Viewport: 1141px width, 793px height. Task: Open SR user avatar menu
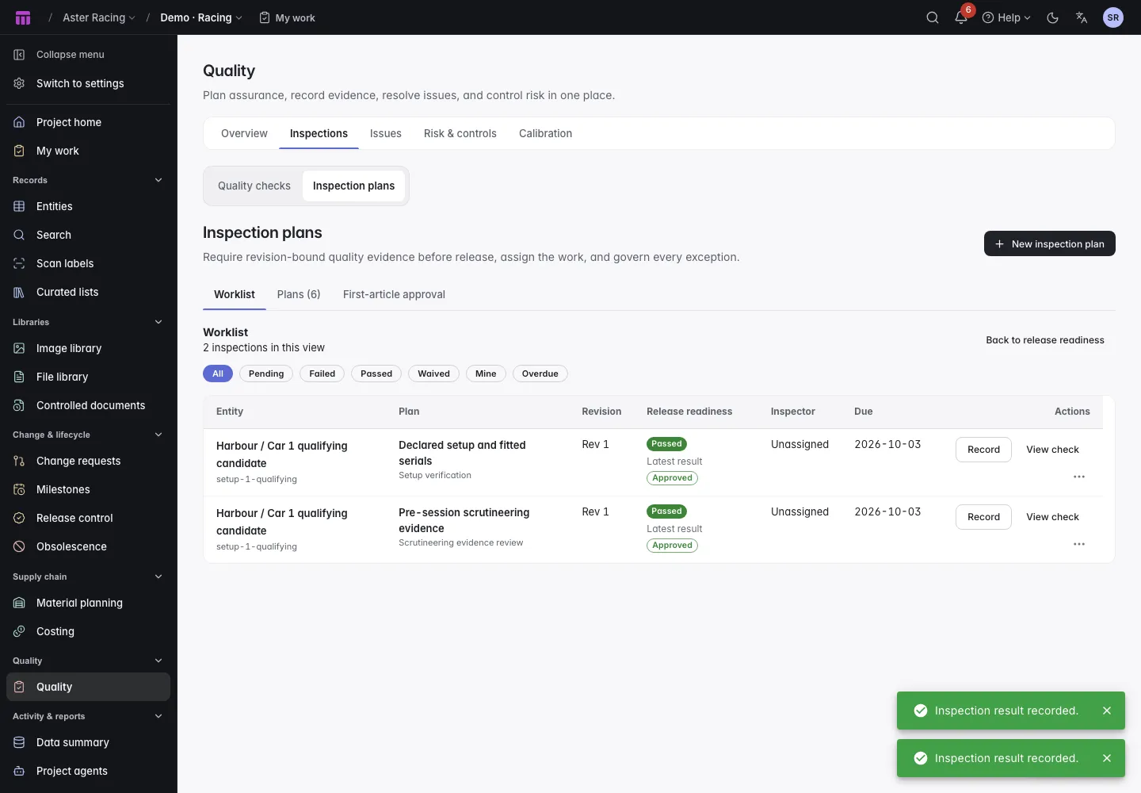click(1113, 17)
